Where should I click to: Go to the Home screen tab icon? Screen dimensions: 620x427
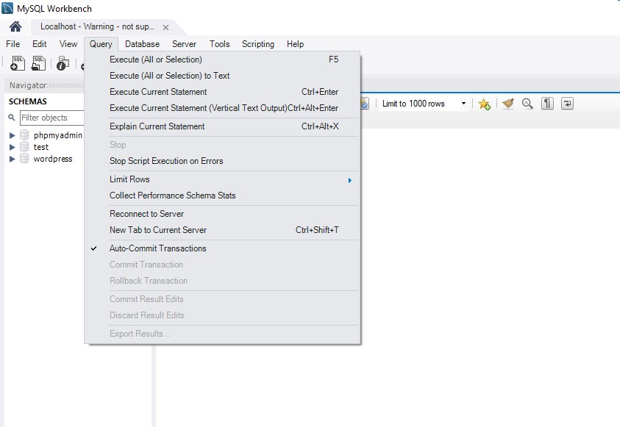[x=15, y=26]
